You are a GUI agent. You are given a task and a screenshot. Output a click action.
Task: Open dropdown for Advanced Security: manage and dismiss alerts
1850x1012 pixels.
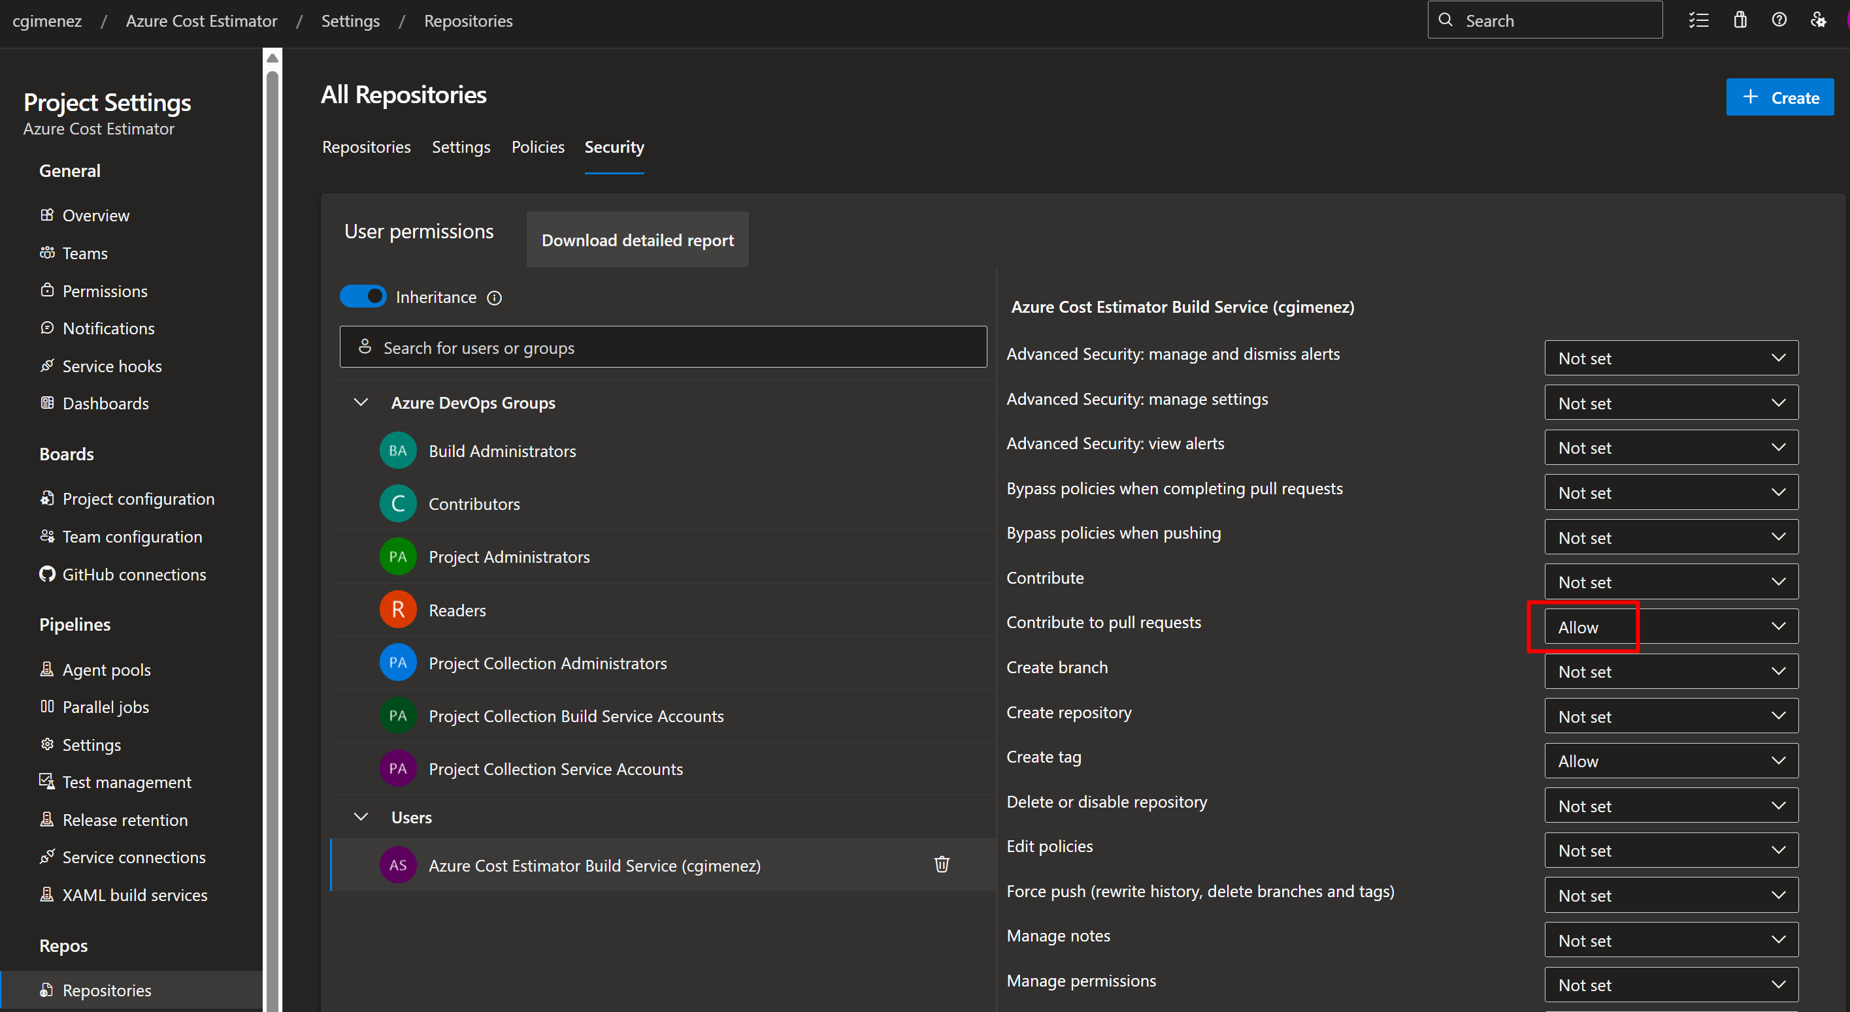point(1671,358)
